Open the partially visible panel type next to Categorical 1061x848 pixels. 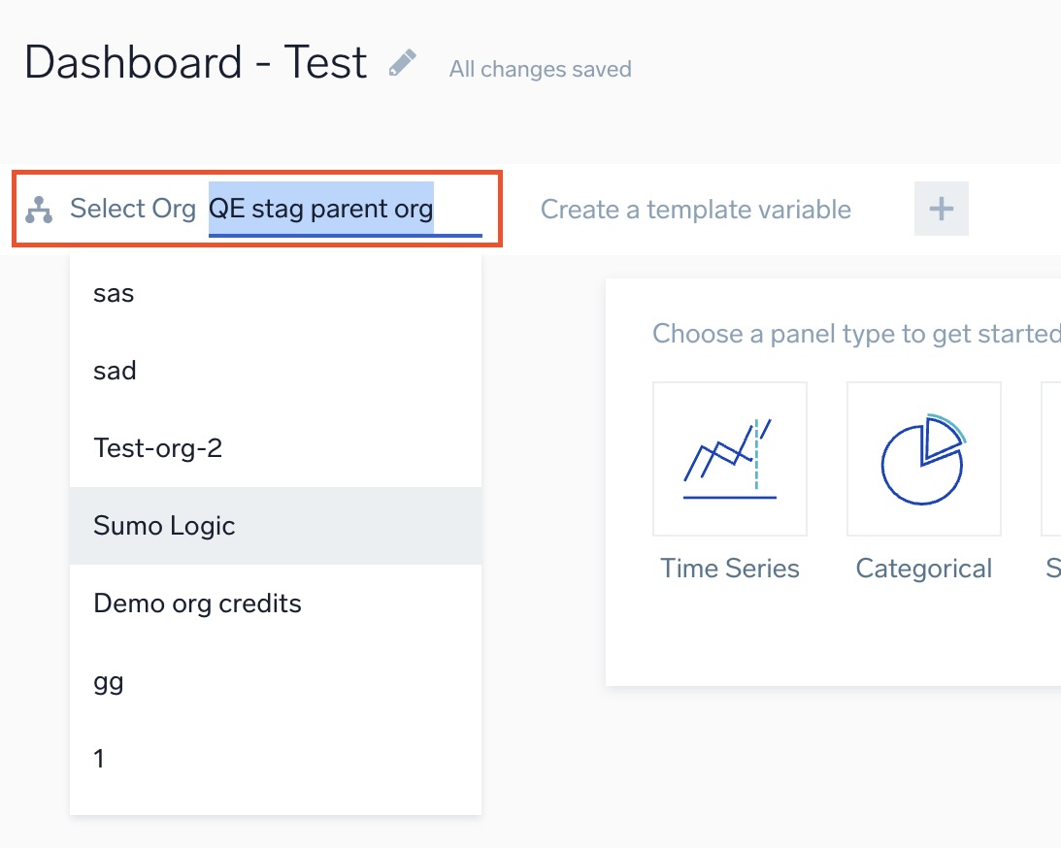[1053, 458]
